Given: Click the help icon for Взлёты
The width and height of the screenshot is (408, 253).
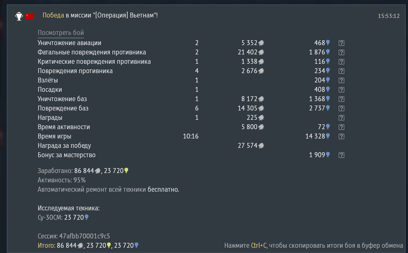Looking at the screenshot, I should [x=341, y=80].
